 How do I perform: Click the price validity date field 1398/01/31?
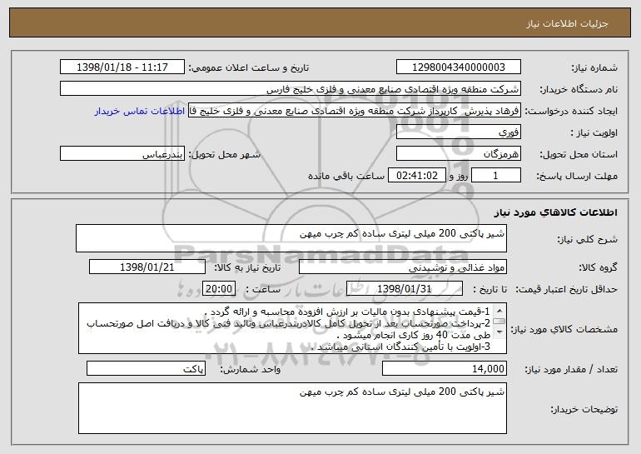click(x=405, y=289)
